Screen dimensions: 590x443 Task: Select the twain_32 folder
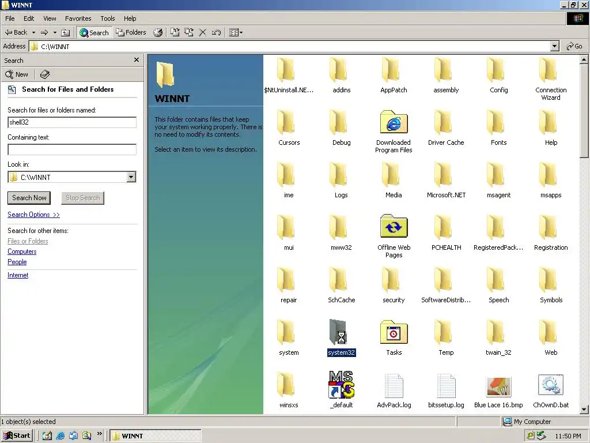(x=498, y=337)
